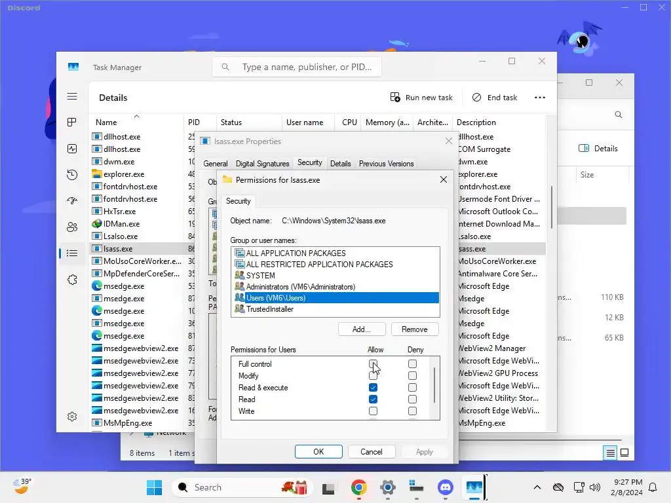
Task: Click the Add... button
Action: 362,329
